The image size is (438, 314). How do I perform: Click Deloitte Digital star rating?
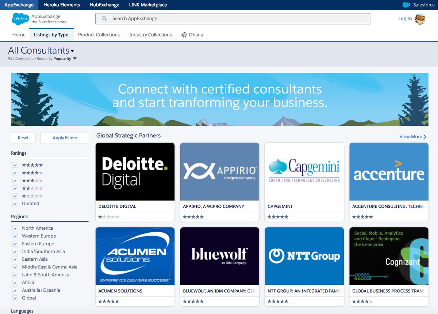pyautogui.click(x=108, y=217)
